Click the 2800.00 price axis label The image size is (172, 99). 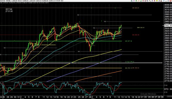point(168,59)
